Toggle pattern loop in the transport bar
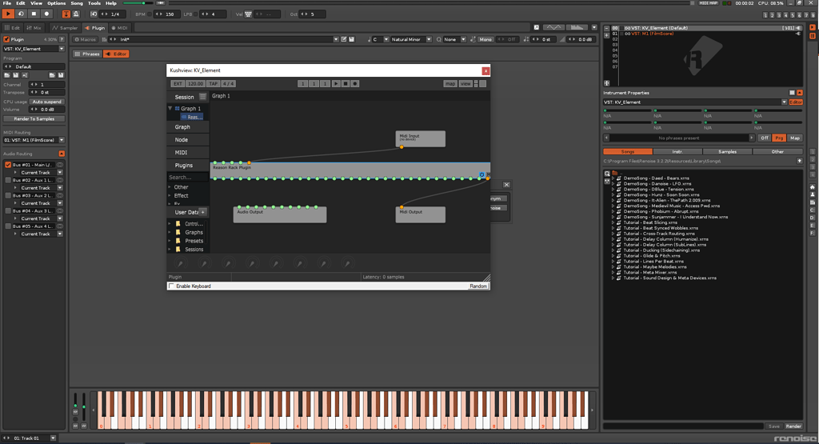819x444 pixels. [x=21, y=14]
